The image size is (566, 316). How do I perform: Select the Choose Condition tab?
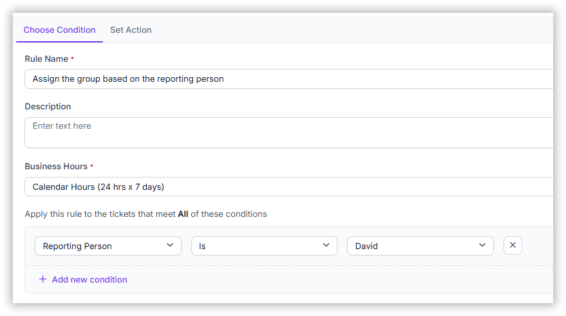(59, 30)
